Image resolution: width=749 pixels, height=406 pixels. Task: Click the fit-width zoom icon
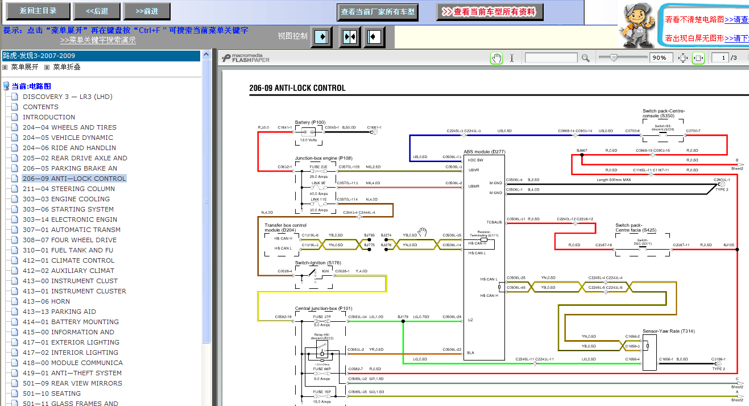point(698,58)
